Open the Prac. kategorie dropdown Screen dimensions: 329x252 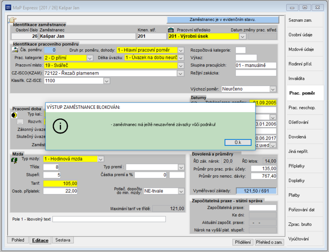(x=90, y=58)
